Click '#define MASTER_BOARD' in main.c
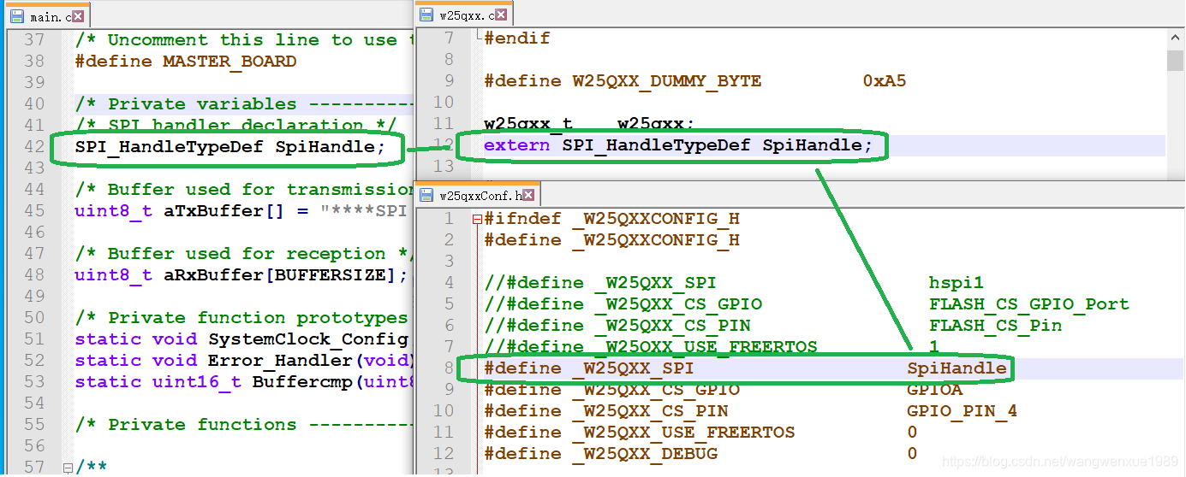Image resolution: width=1186 pixels, height=477 pixels. click(186, 62)
